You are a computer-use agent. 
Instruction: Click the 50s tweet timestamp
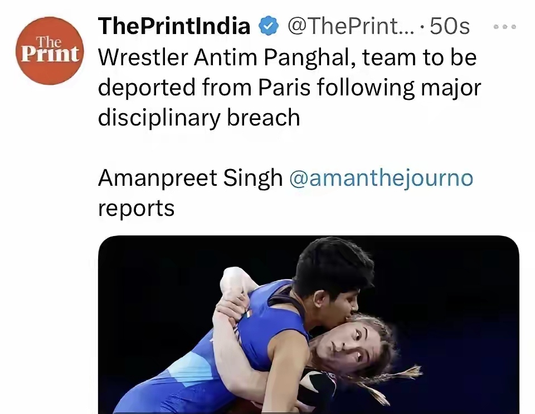click(450, 26)
